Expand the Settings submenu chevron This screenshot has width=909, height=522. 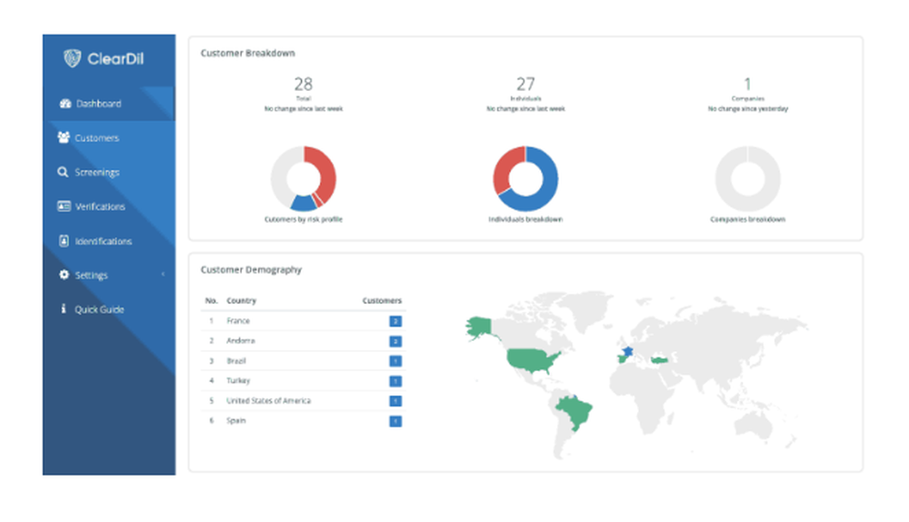click(163, 275)
